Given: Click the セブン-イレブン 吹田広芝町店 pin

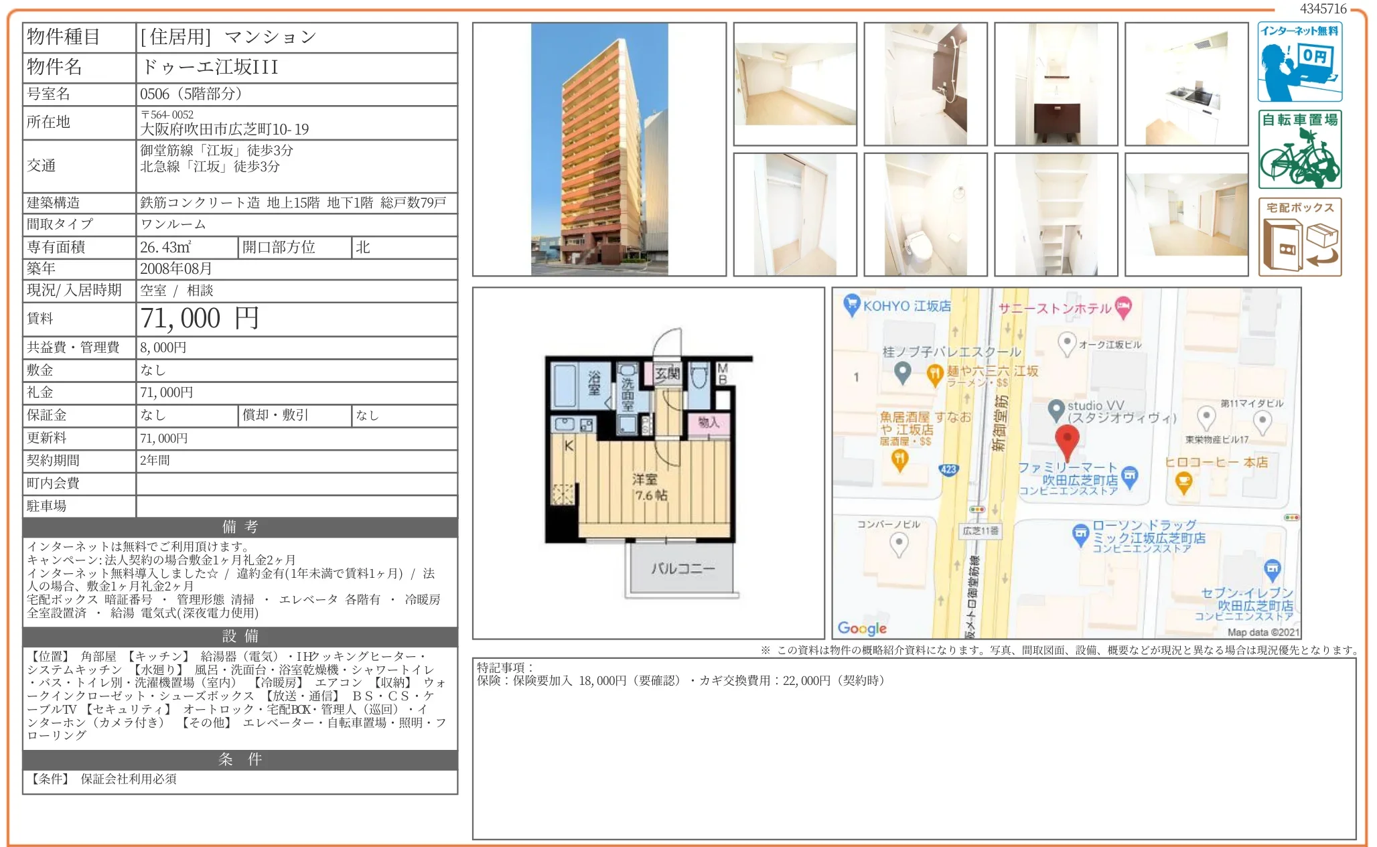Looking at the screenshot, I should click(x=1271, y=569).
